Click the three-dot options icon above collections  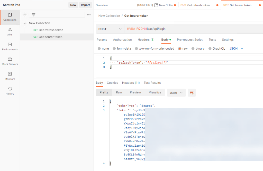[x=89, y=15]
